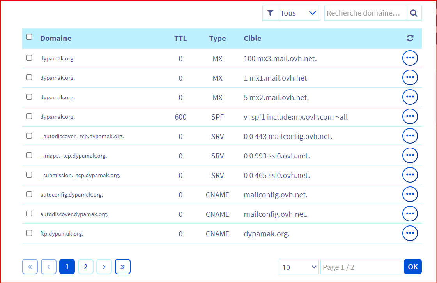The image size is (437, 283).
Task: Click the funnel filter icon
Action: (270, 13)
